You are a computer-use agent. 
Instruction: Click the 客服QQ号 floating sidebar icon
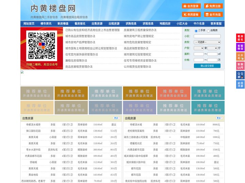(240, 66)
